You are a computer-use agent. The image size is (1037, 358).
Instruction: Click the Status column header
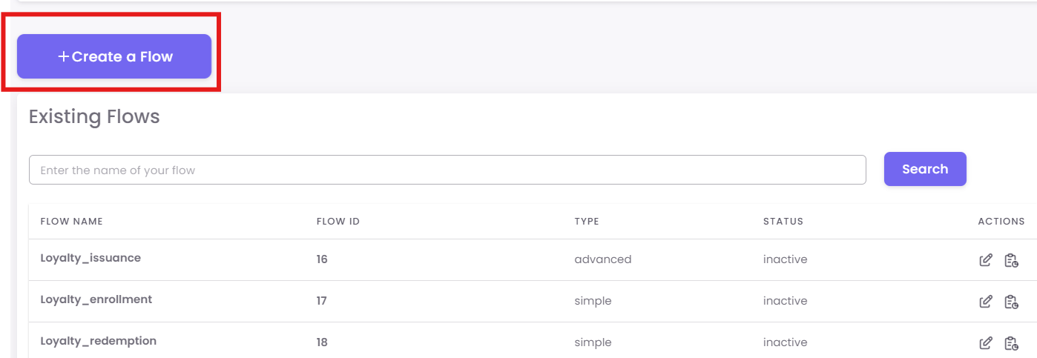pyautogui.click(x=783, y=222)
